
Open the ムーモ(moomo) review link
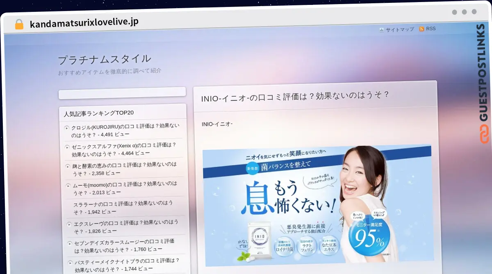(x=125, y=188)
